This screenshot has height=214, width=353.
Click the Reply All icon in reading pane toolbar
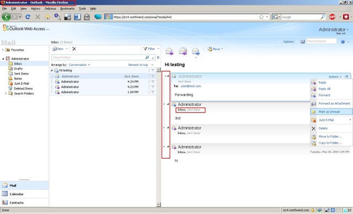click(183, 51)
